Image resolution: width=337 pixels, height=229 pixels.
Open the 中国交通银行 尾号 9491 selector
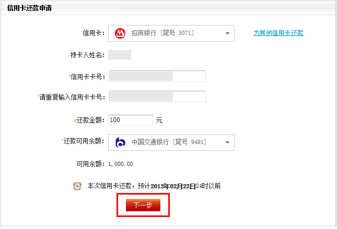click(x=171, y=142)
